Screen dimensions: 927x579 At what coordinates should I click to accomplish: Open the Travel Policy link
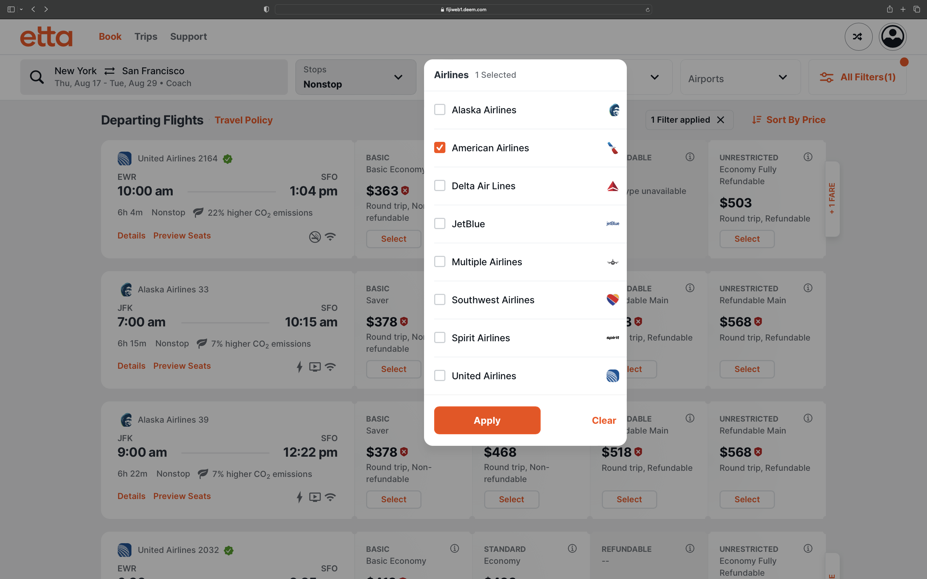243,120
